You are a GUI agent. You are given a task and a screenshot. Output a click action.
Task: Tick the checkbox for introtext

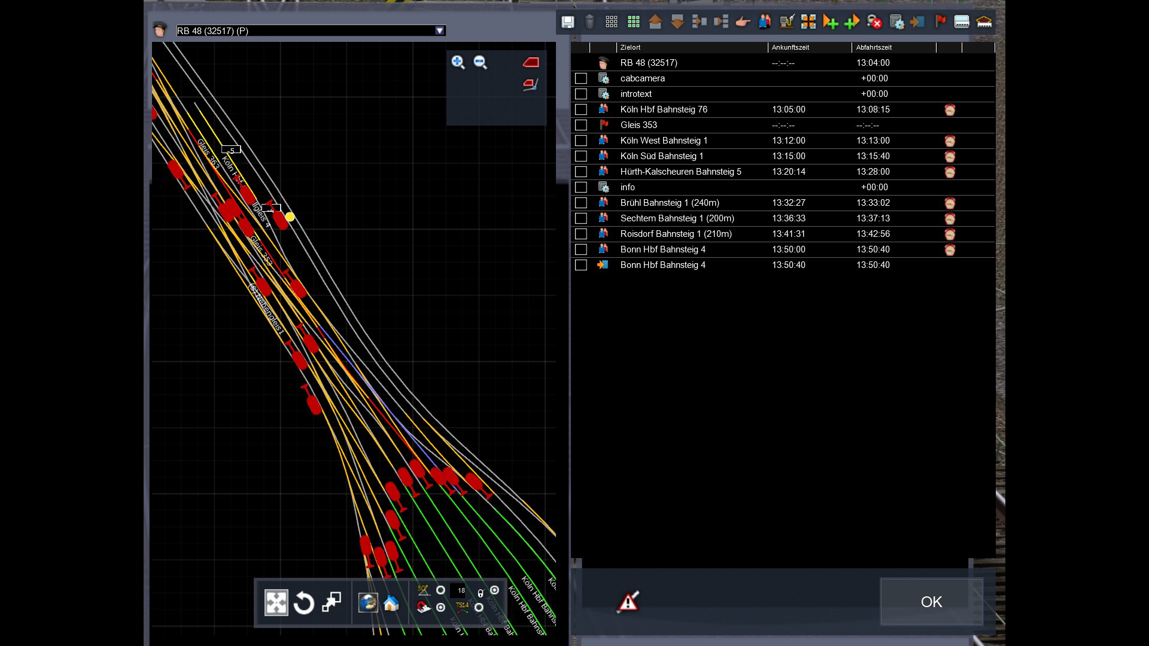[x=580, y=94]
